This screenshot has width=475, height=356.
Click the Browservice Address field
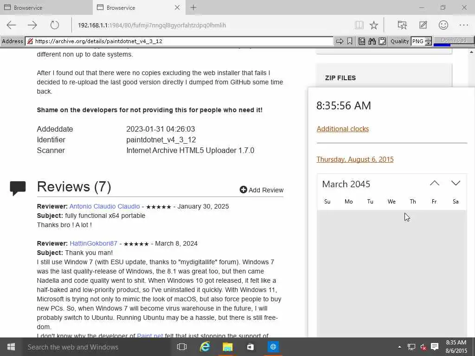tap(179, 41)
